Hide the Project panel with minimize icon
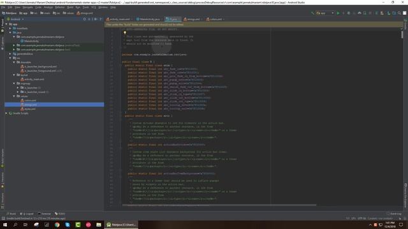The height and width of the screenshot is (229, 408). pyautogui.click(x=101, y=19)
